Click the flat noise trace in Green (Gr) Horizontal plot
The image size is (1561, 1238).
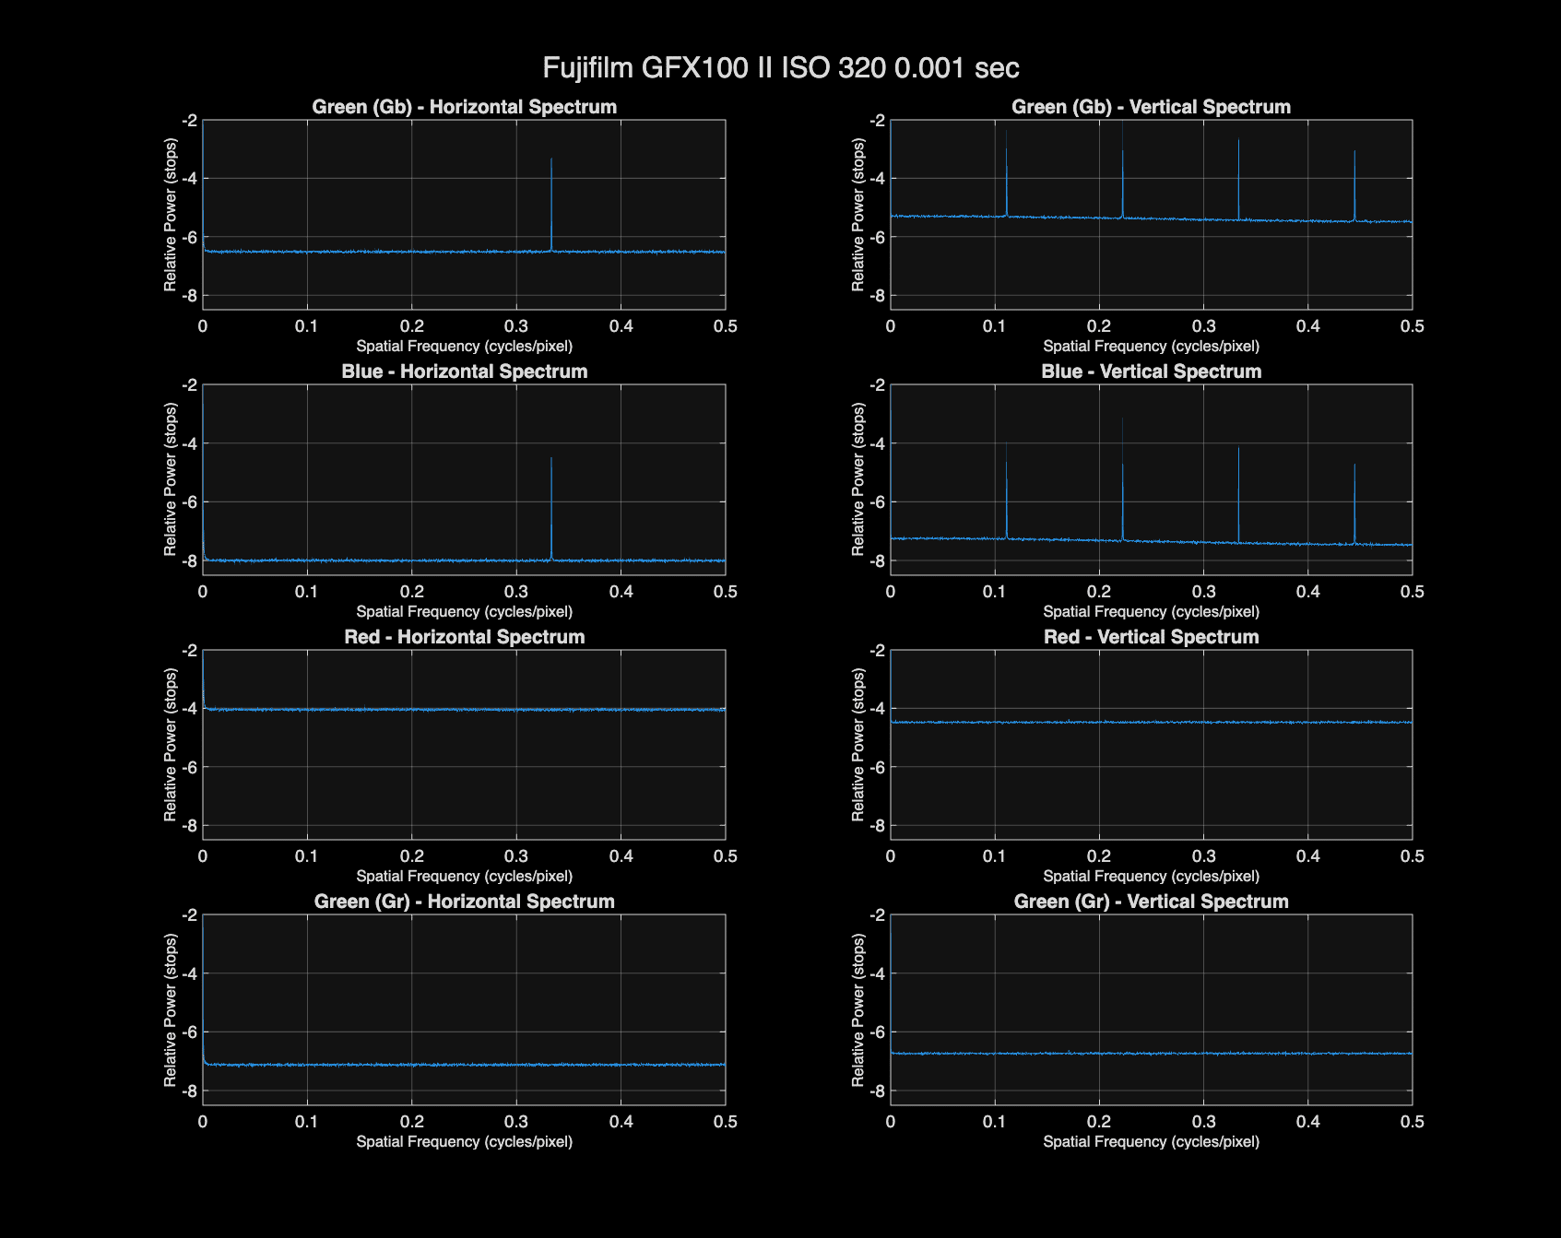(x=465, y=1065)
